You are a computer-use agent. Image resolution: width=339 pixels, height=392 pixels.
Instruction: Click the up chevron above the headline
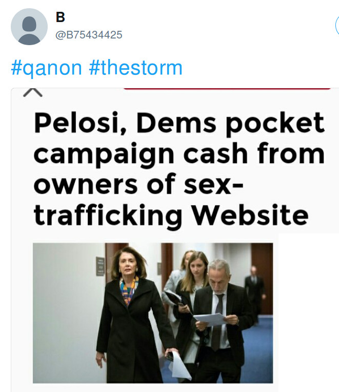tap(33, 92)
